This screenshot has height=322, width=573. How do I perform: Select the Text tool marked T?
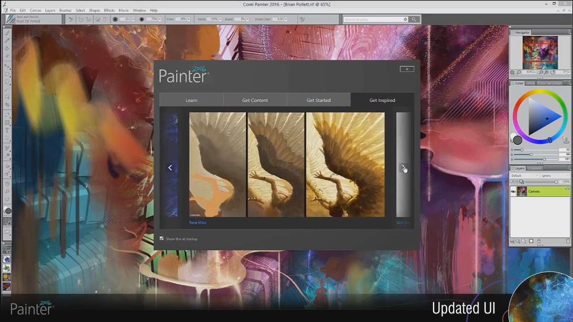pos(8,130)
